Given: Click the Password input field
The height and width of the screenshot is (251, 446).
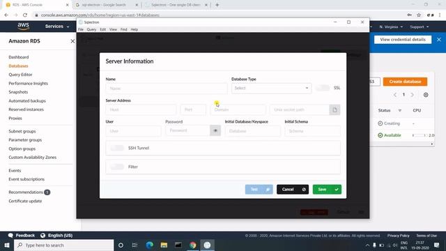Looking at the screenshot, I should [x=187, y=130].
